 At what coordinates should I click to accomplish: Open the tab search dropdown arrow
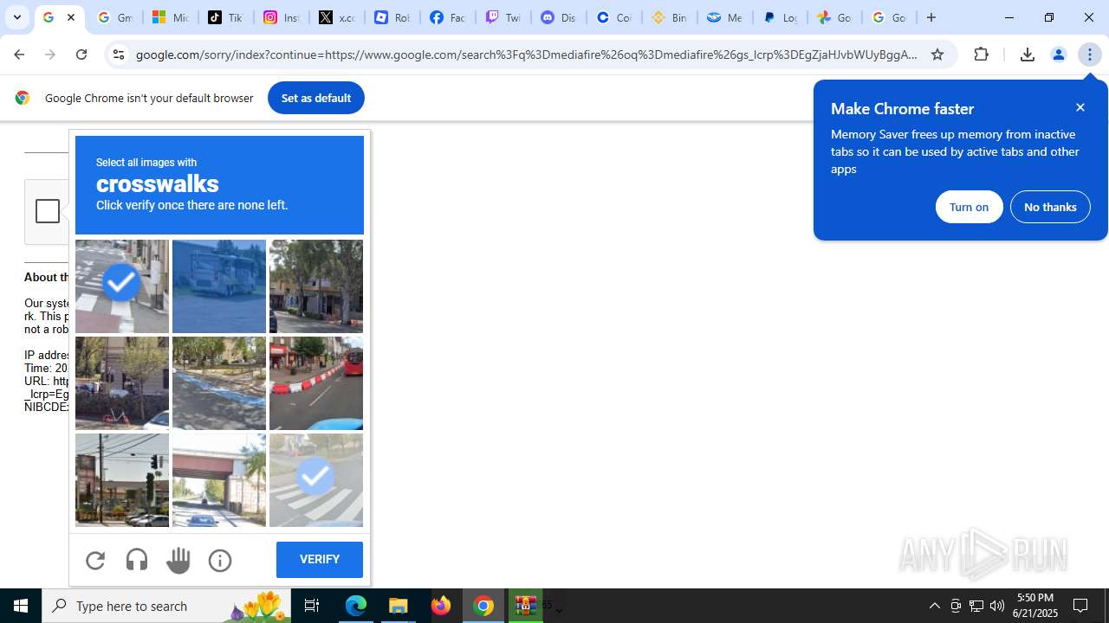point(17,17)
